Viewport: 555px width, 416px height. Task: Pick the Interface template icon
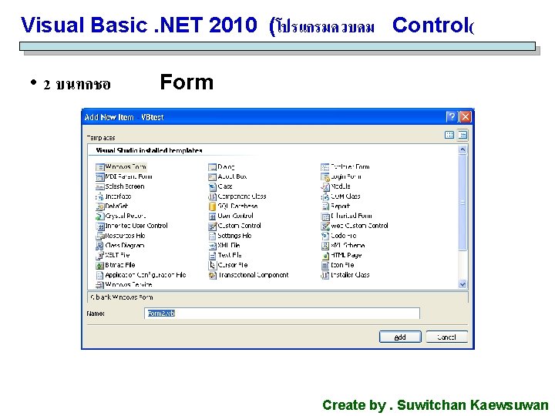click(99, 196)
